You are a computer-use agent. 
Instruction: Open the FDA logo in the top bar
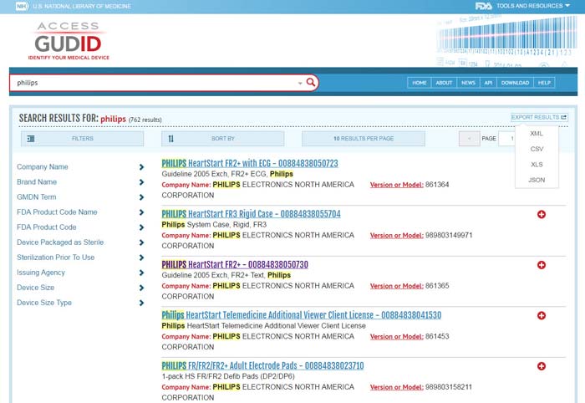coord(484,6)
